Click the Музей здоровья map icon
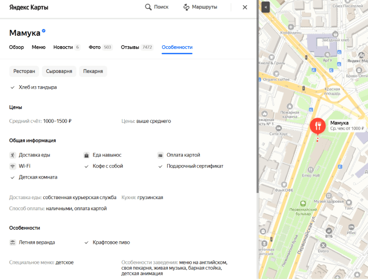 pyautogui.click(x=329, y=195)
